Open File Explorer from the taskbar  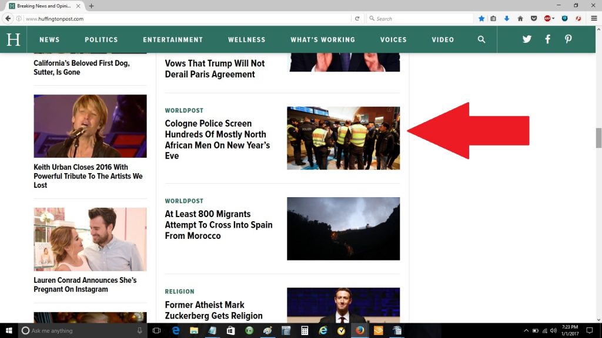194,330
